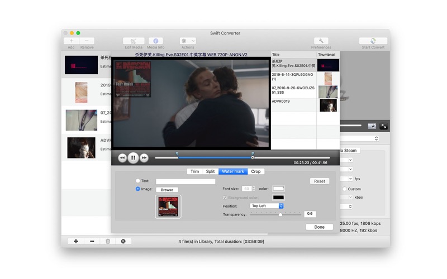
Task: Toggle fullscreen with the expand arrows icon
Action: pyautogui.click(x=383, y=127)
